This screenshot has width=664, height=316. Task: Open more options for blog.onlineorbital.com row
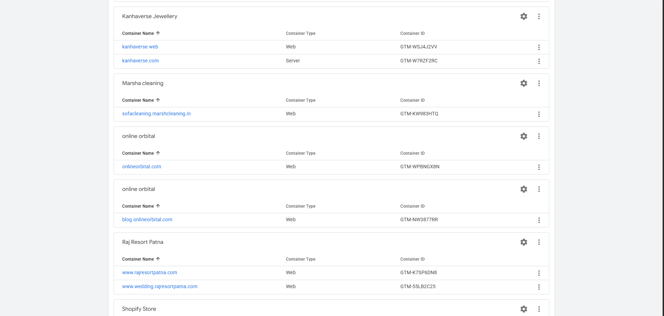(539, 220)
